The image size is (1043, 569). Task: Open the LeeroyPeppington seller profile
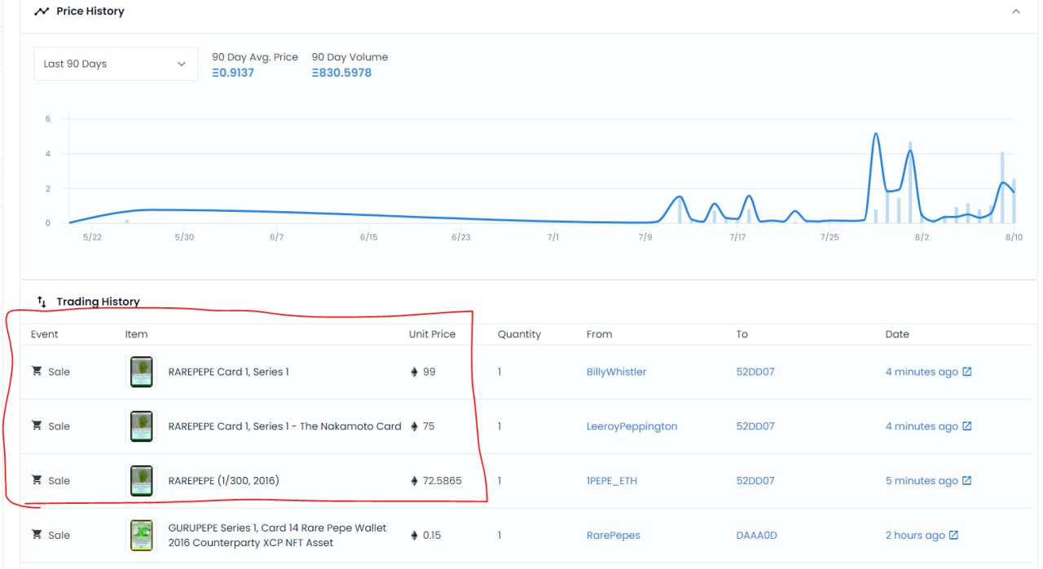tap(632, 426)
